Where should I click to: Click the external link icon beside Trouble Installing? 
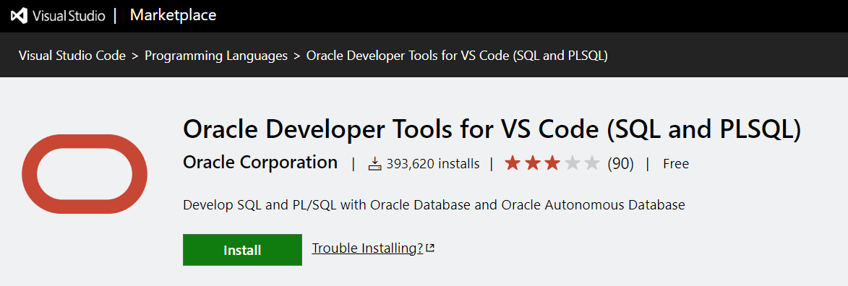pyautogui.click(x=430, y=248)
